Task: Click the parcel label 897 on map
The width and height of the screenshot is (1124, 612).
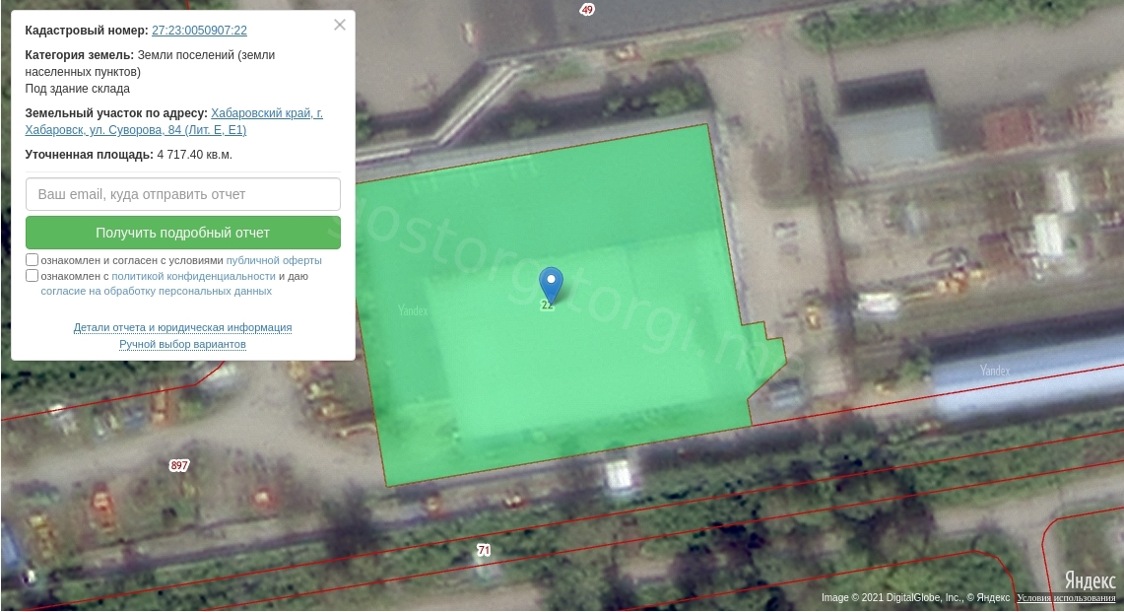Action: click(178, 465)
